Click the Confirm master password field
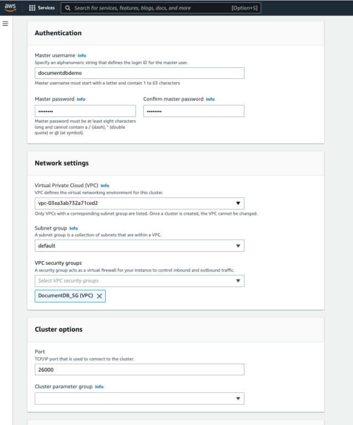This screenshot has height=425, width=353. pos(194,111)
